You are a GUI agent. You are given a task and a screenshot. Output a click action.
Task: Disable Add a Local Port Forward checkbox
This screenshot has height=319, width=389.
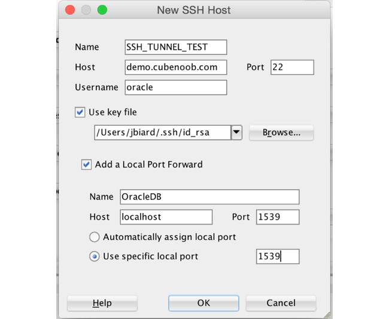86,165
